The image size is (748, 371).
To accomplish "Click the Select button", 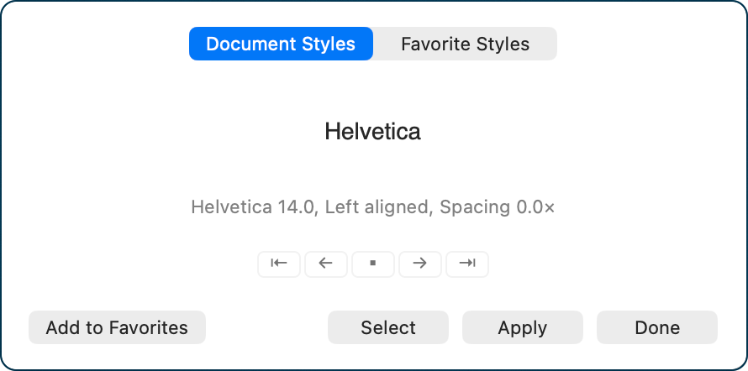I will [388, 327].
